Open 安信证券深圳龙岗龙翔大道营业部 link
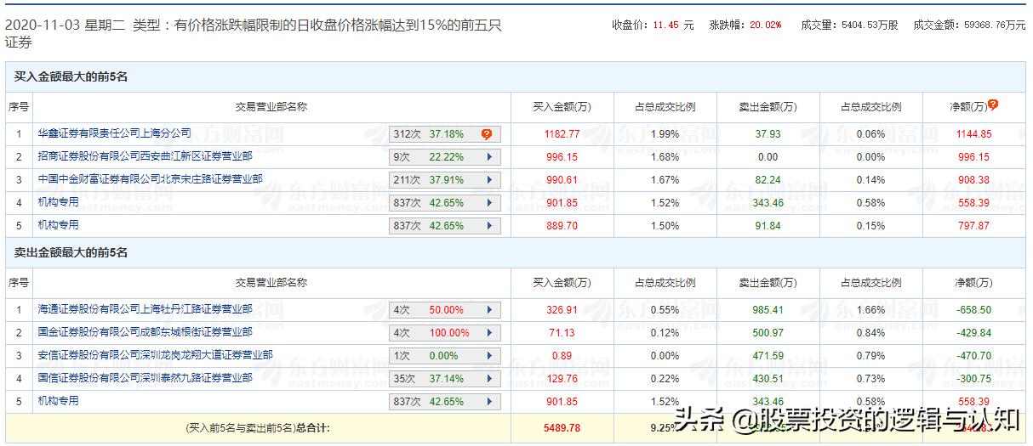This screenshot has height=446, width=1033. (155, 355)
